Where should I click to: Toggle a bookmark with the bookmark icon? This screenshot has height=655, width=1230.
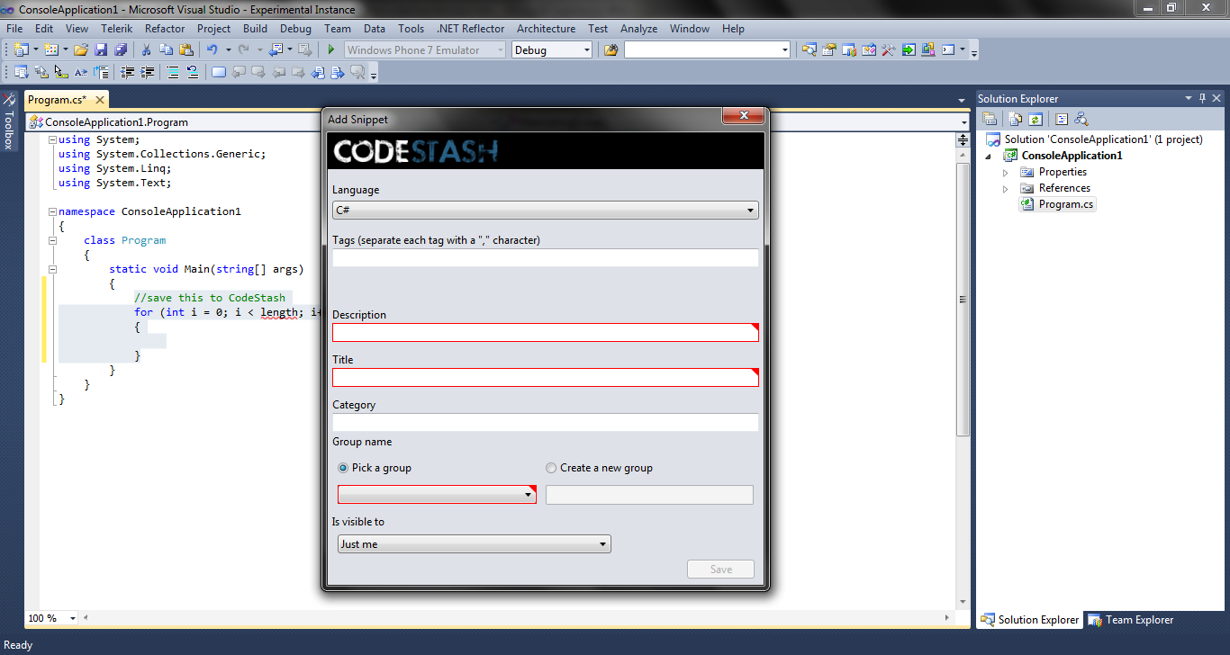[219, 73]
